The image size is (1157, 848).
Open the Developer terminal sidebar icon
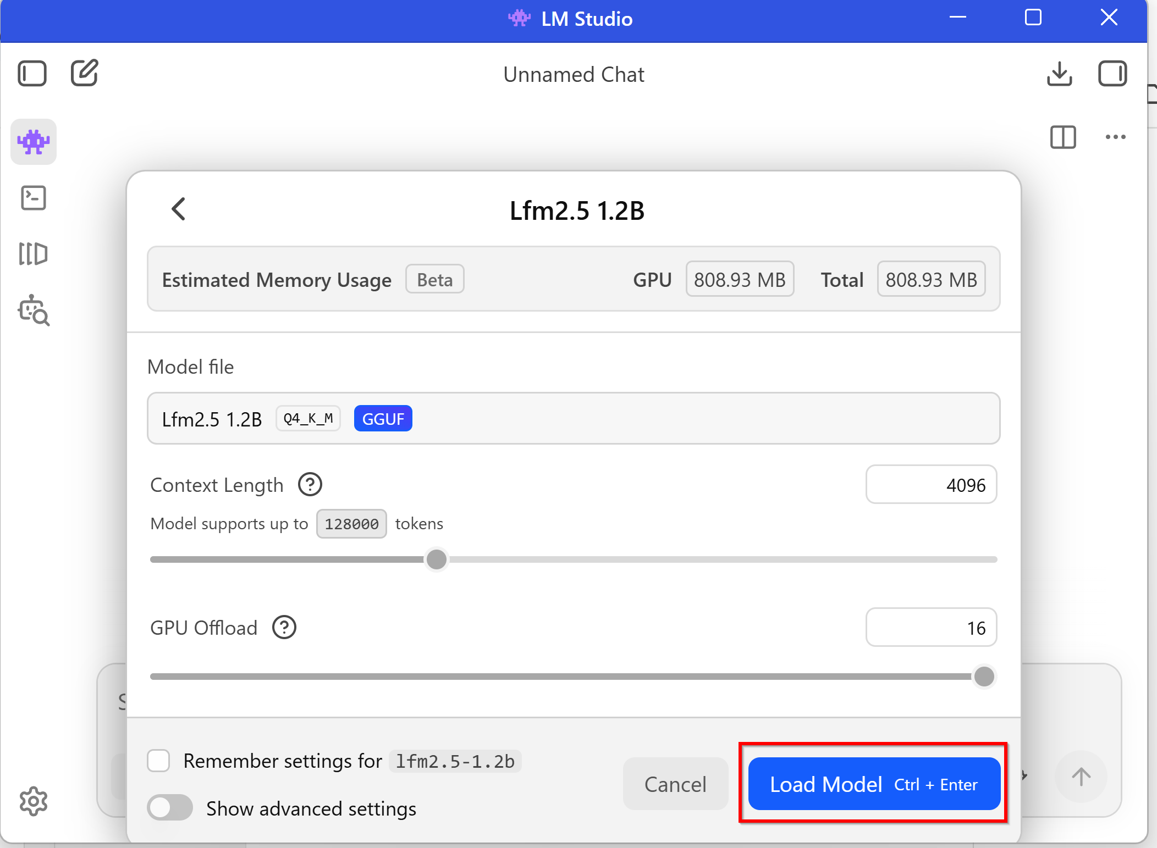click(x=34, y=198)
